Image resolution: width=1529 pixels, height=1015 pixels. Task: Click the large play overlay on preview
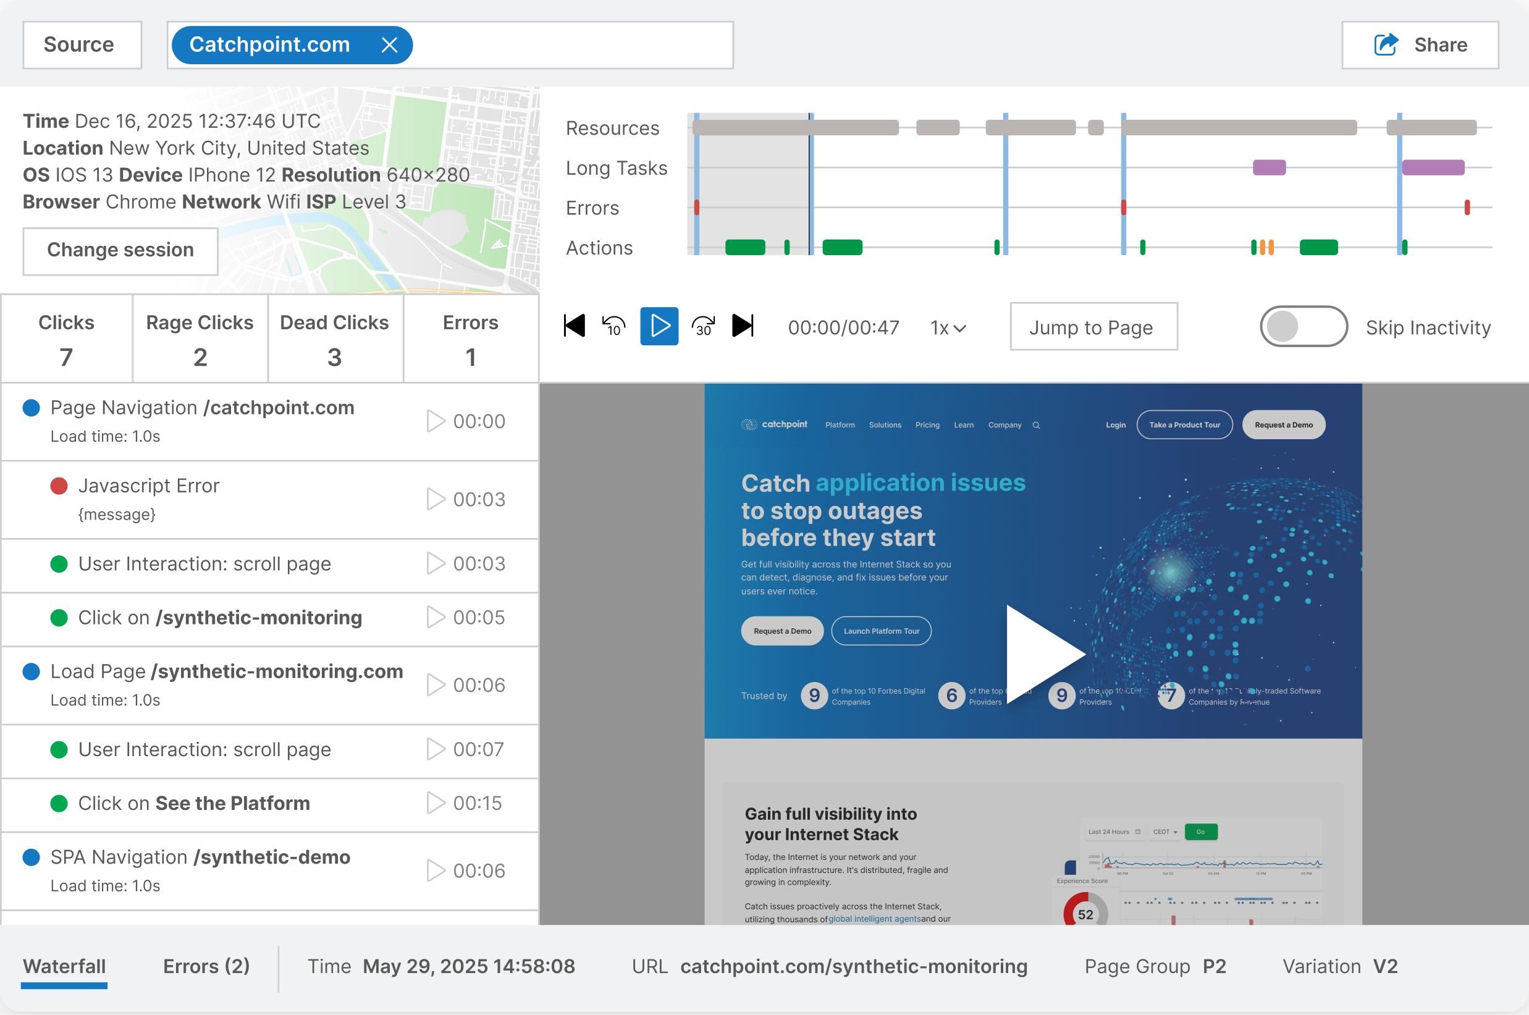tap(1043, 654)
